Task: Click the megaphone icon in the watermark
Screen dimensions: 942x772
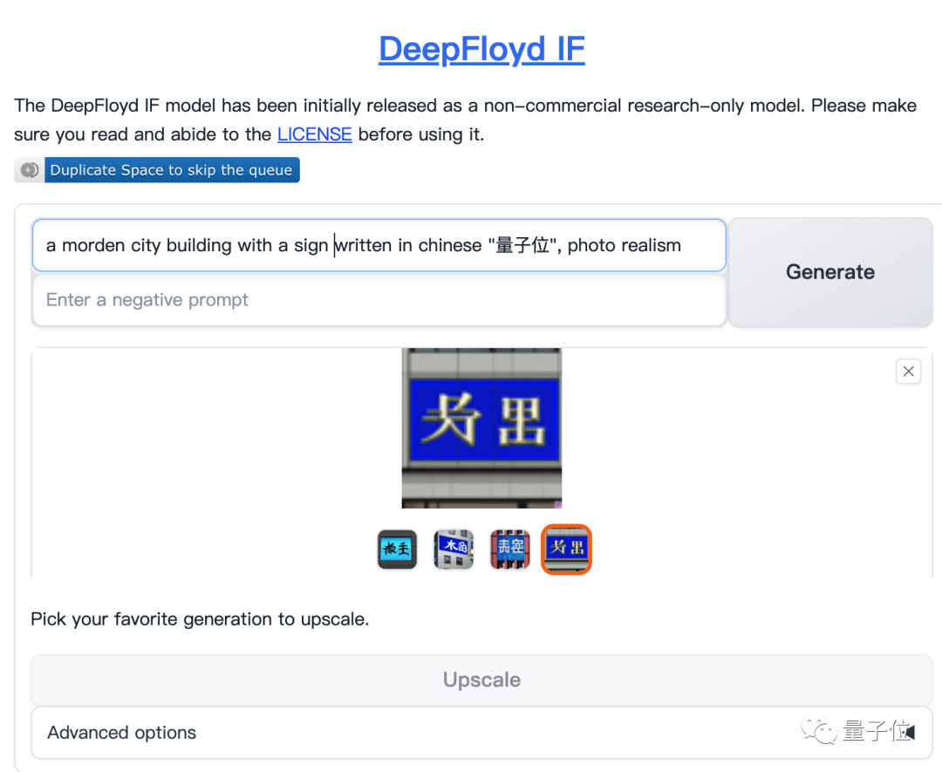Action: tap(910, 731)
